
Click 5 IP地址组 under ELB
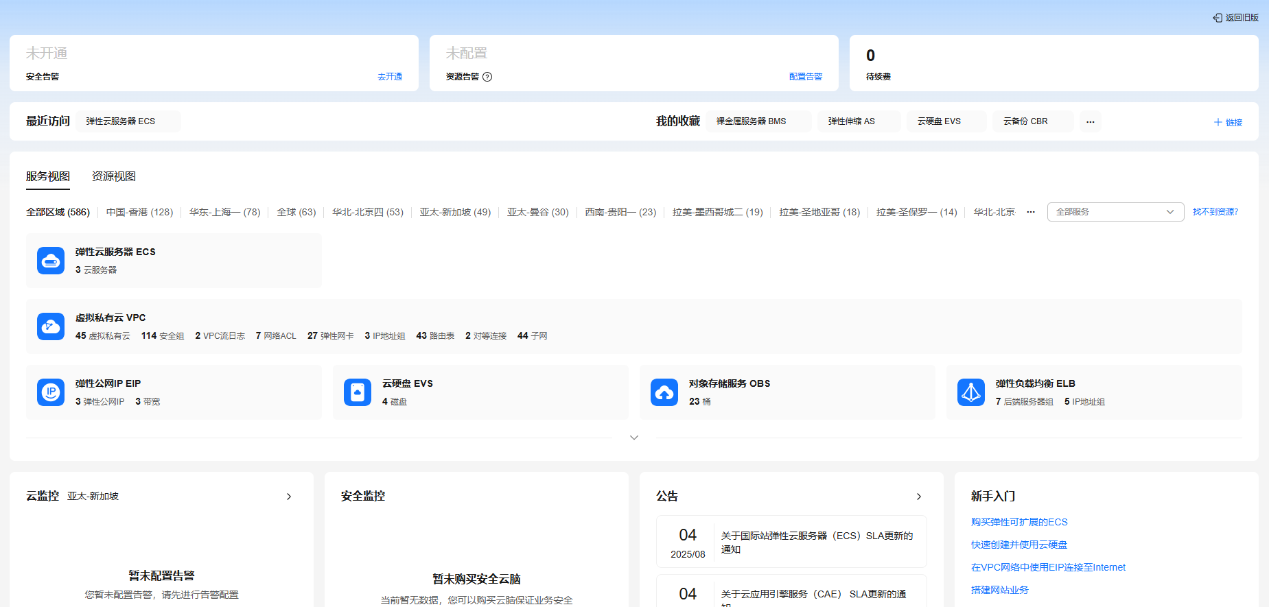[x=1085, y=401]
